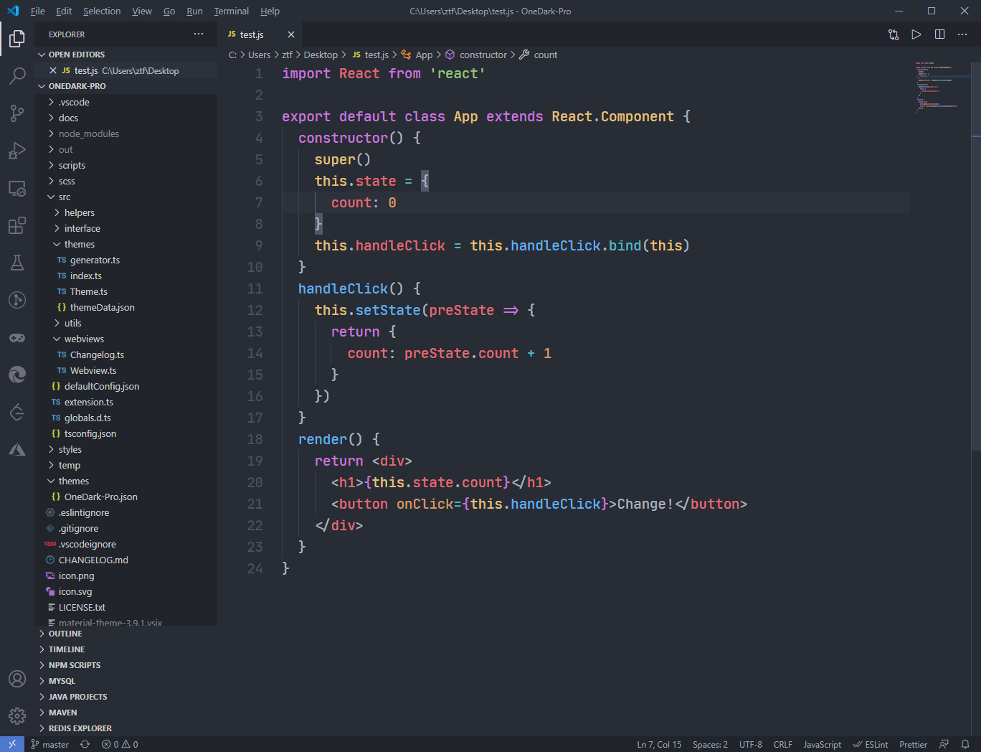This screenshot has height=752, width=981.
Task: Toggle Prettier in the status bar
Action: (912, 744)
